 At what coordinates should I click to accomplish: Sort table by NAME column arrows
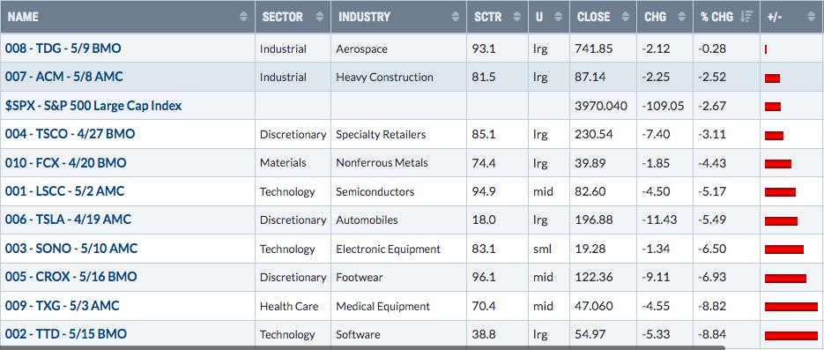point(243,17)
